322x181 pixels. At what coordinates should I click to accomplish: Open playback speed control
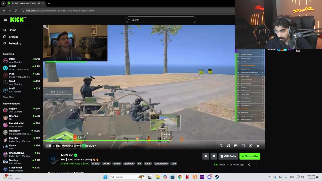point(251,146)
